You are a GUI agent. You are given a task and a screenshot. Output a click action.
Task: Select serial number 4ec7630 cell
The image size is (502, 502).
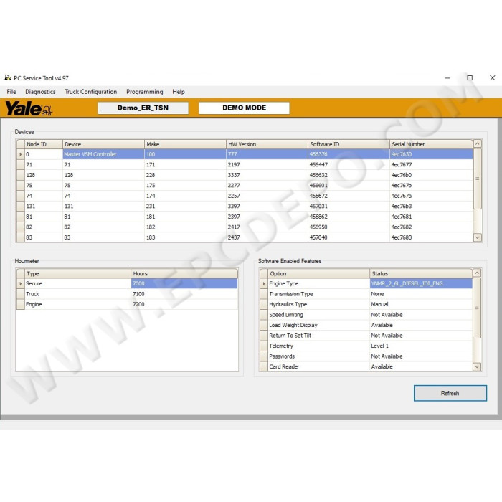431,154
